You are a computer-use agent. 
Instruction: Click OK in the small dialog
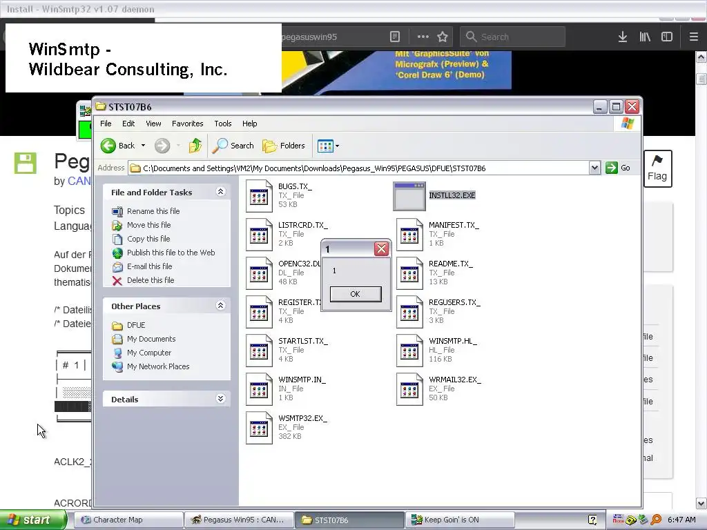pyautogui.click(x=356, y=294)
